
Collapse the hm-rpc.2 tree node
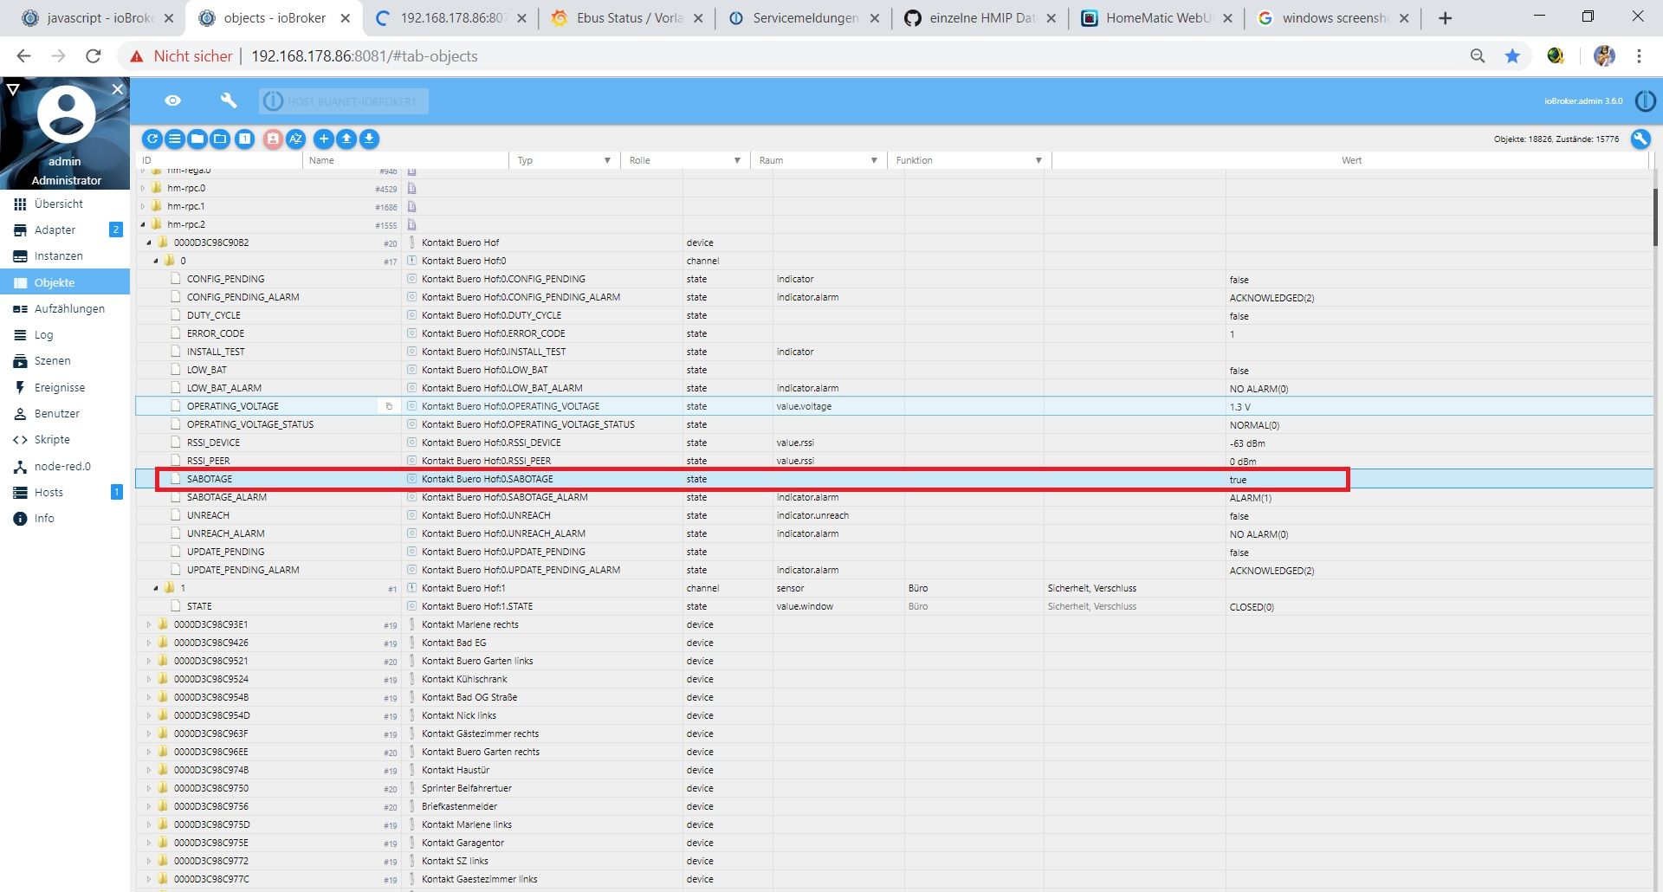(143, 224)
